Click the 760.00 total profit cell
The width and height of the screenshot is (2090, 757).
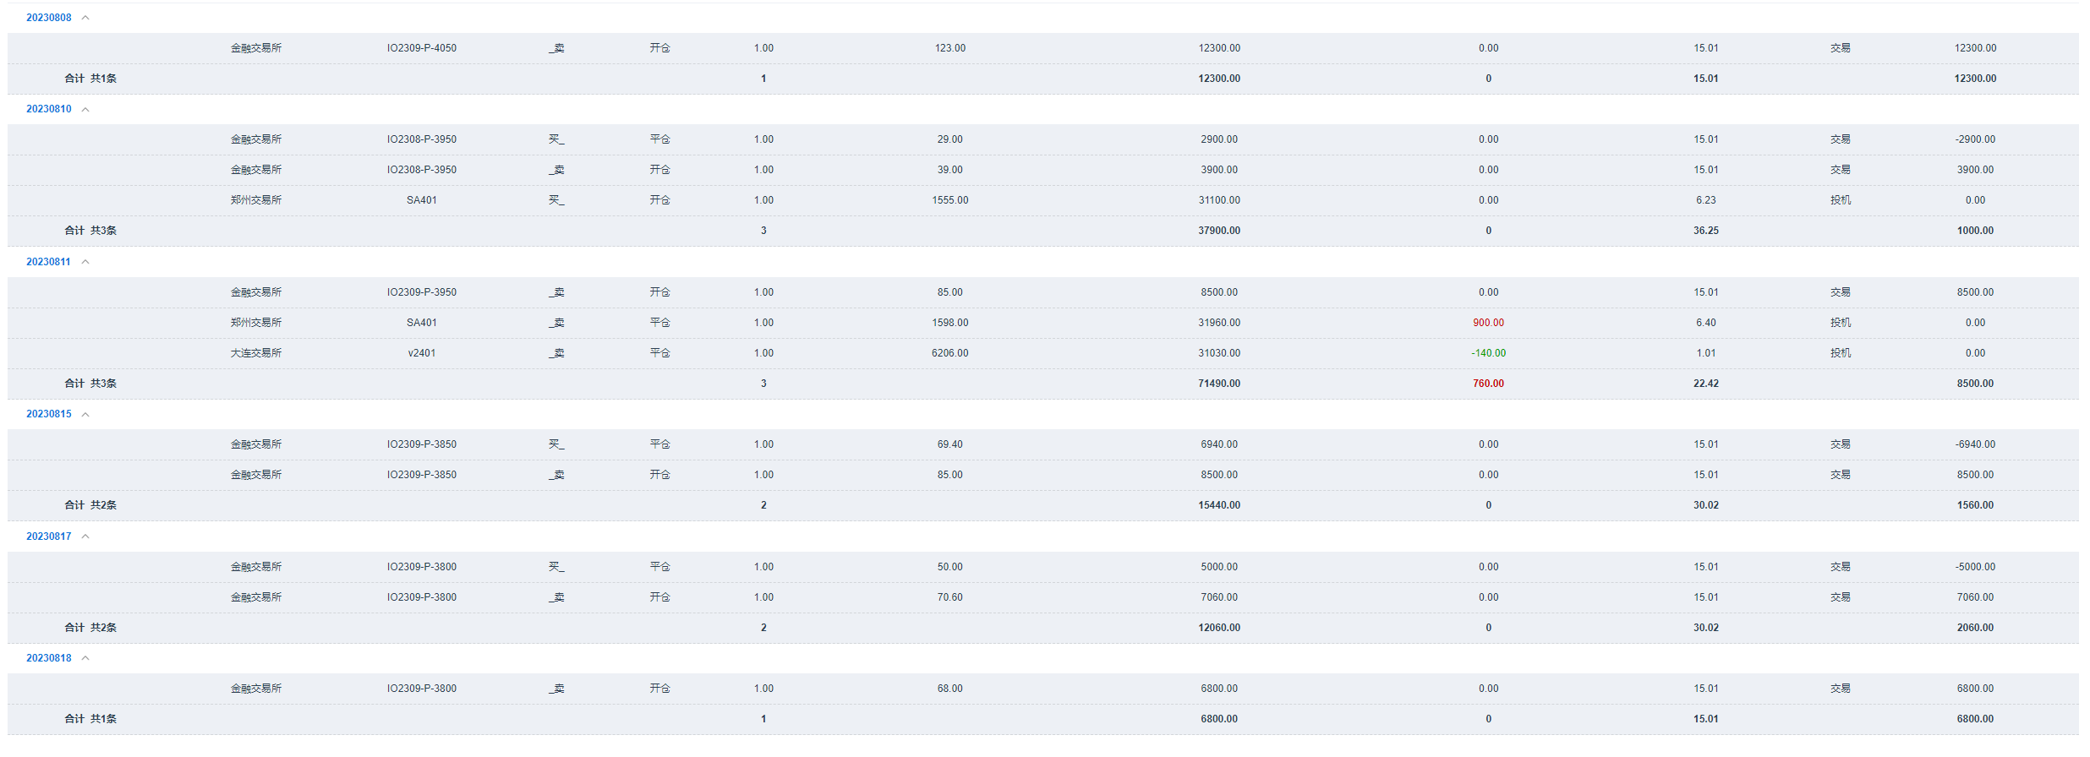pos(1488,384)
